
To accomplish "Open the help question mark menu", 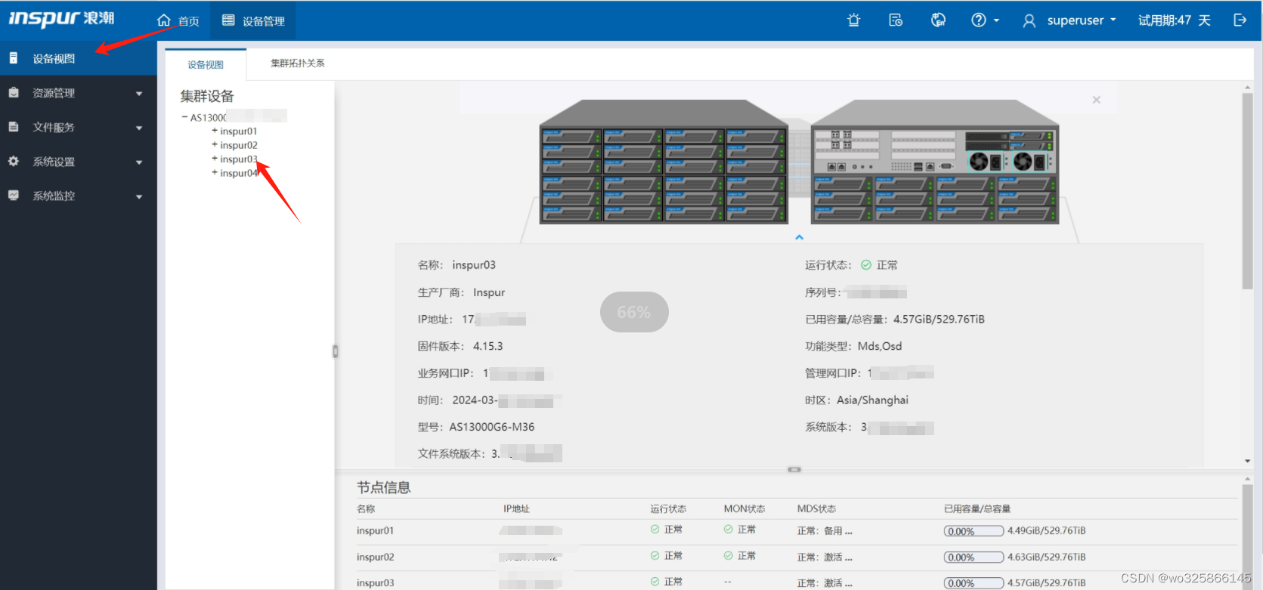I will [985, 20].
